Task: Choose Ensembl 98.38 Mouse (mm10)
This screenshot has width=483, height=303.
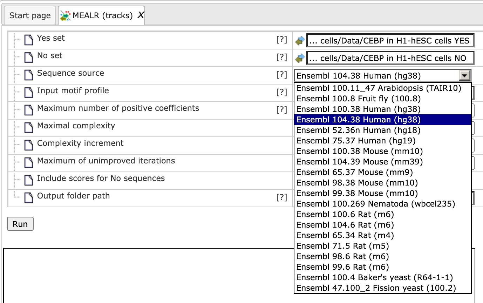Action: [383, 183]
